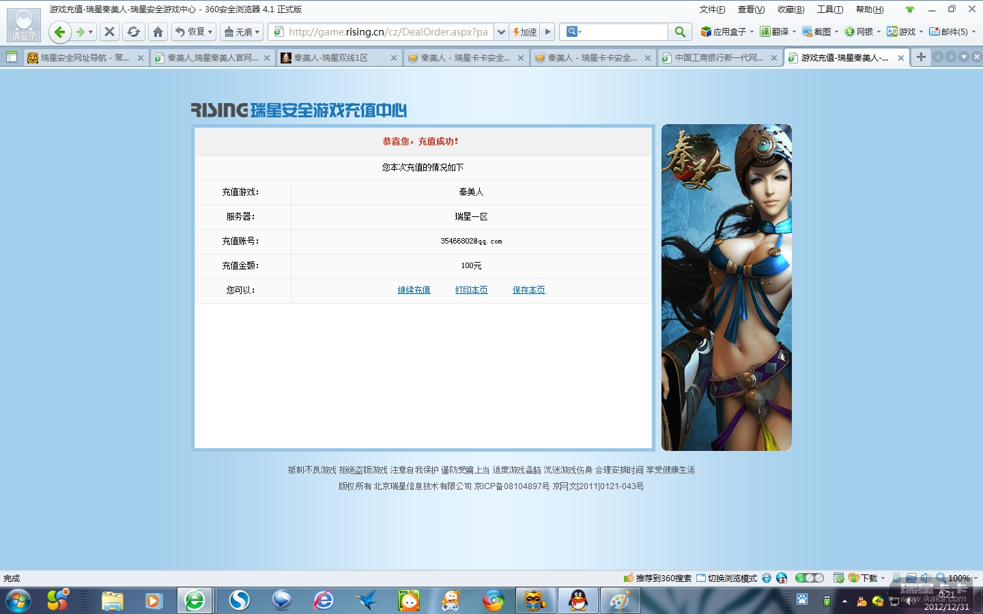
Task: Click the 加速 accelerate button
Action: [525, 32]
